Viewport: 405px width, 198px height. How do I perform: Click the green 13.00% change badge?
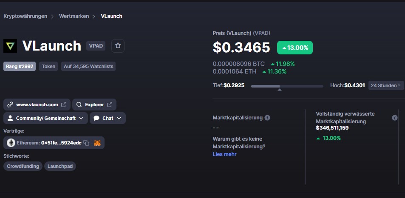[295, 48]
